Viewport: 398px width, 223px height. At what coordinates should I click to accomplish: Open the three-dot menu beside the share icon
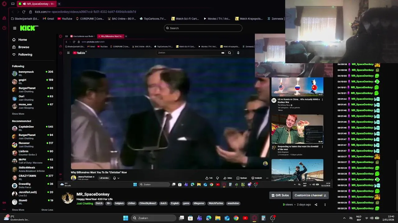(325, 205)
